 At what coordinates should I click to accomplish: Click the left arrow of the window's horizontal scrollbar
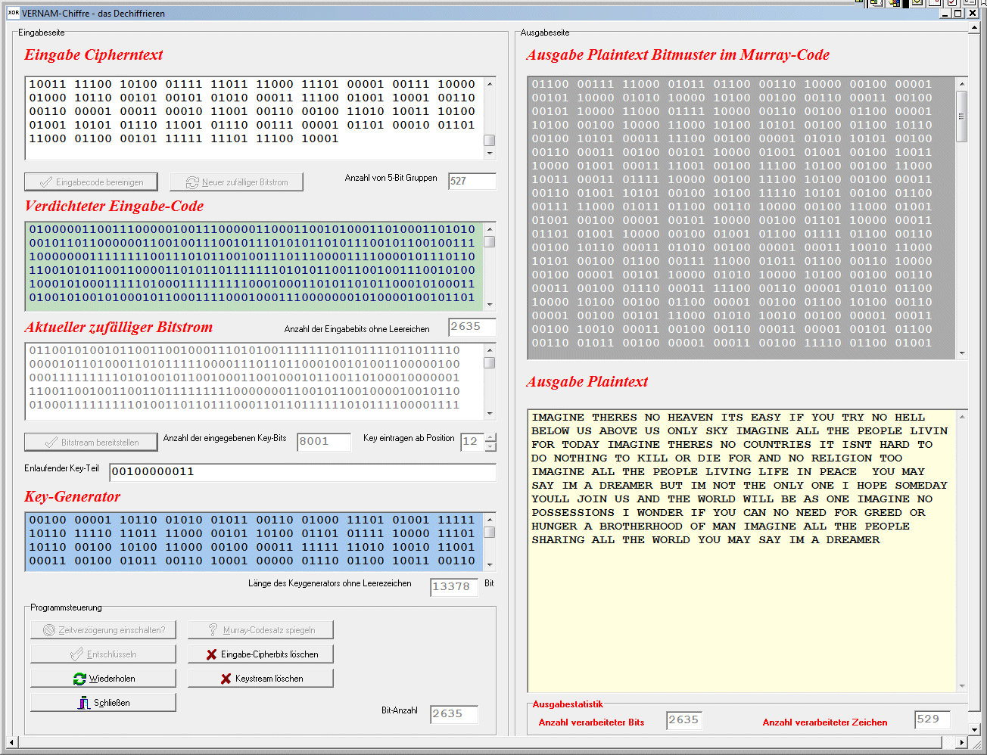(x=11, y=743)
